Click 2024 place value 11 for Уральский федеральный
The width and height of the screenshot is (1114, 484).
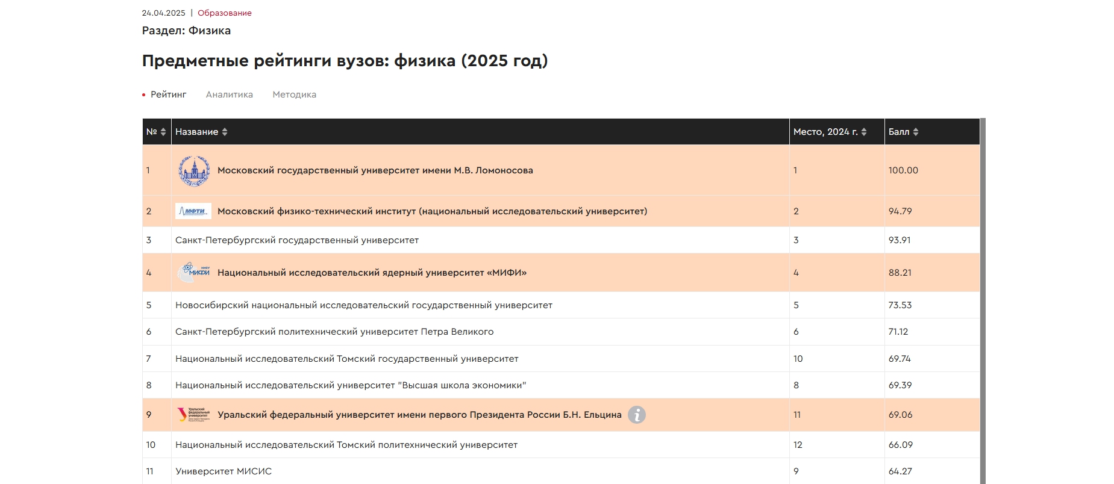click(796, 415)
